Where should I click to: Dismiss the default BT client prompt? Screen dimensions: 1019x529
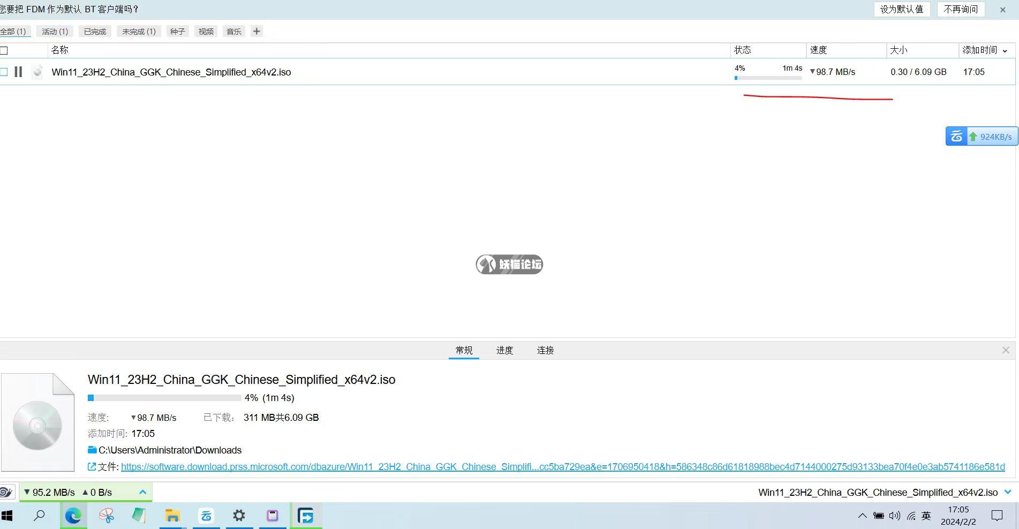[1002, 10]
